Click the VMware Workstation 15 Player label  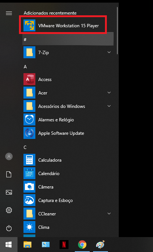pos(68,26)
